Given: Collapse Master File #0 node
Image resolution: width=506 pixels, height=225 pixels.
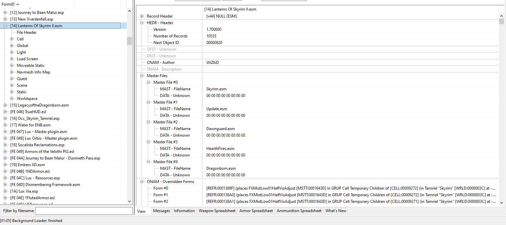Looking at the screenshot, I should [x=148, y=82].
